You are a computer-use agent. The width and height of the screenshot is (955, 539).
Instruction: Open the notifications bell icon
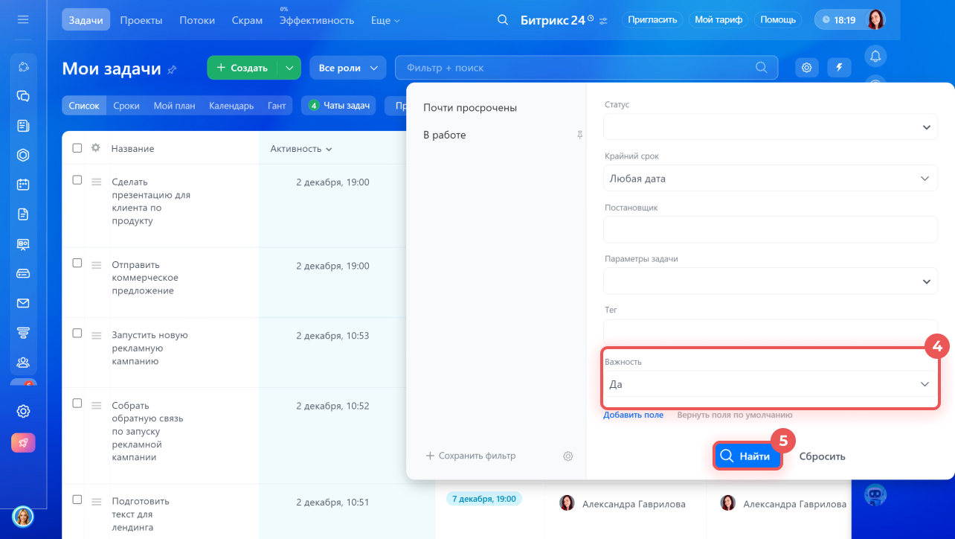click(x=875, y=56)
